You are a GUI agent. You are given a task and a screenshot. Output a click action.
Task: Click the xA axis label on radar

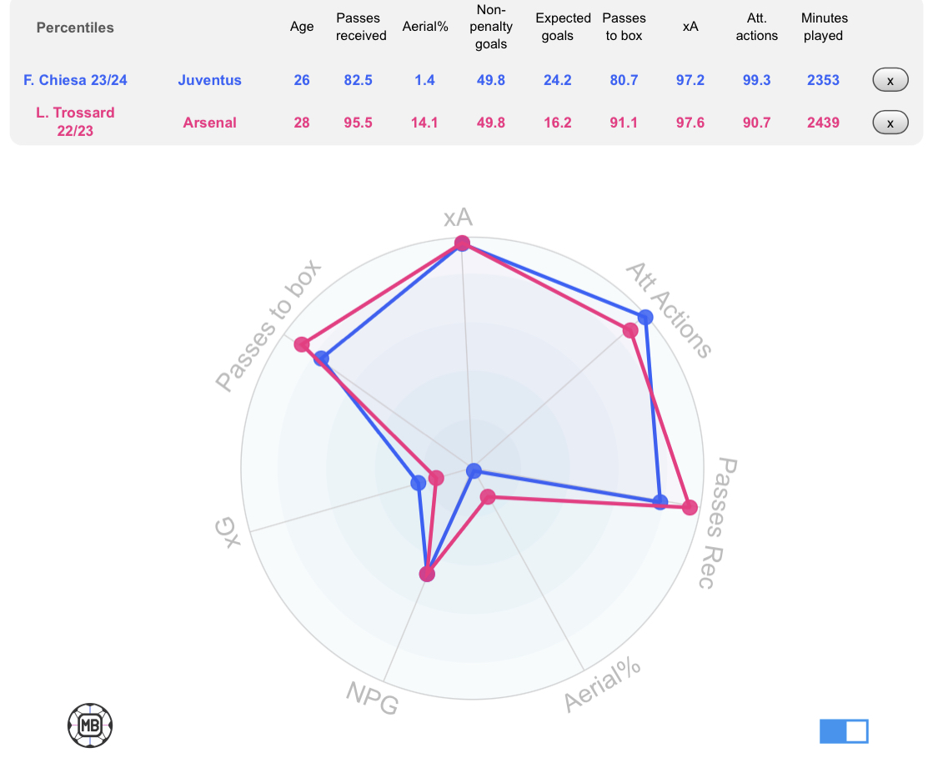tap(458, 218)
